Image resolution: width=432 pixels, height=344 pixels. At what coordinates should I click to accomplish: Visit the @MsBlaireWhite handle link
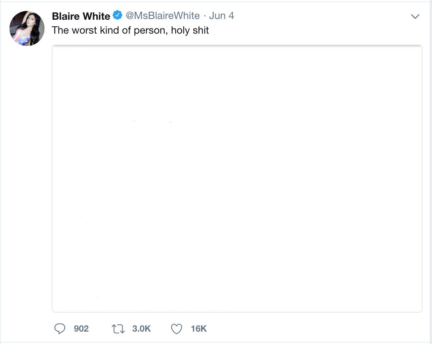pyautogui.click(x=163, y=16)
